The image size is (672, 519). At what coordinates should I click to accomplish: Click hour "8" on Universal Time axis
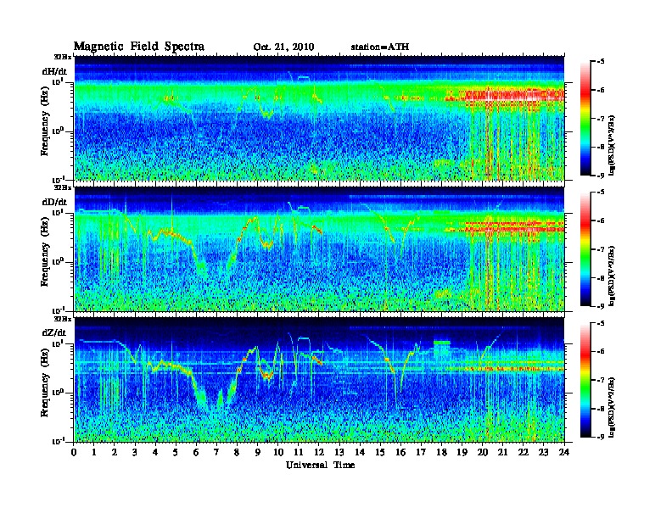point(237,452)
